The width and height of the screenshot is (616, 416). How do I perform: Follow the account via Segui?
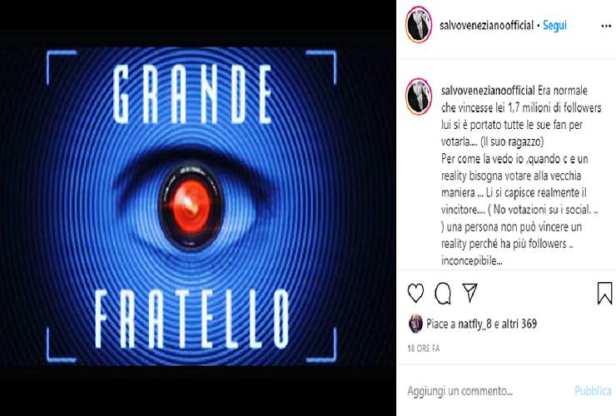pyautogui.click(x=554, y=25)
